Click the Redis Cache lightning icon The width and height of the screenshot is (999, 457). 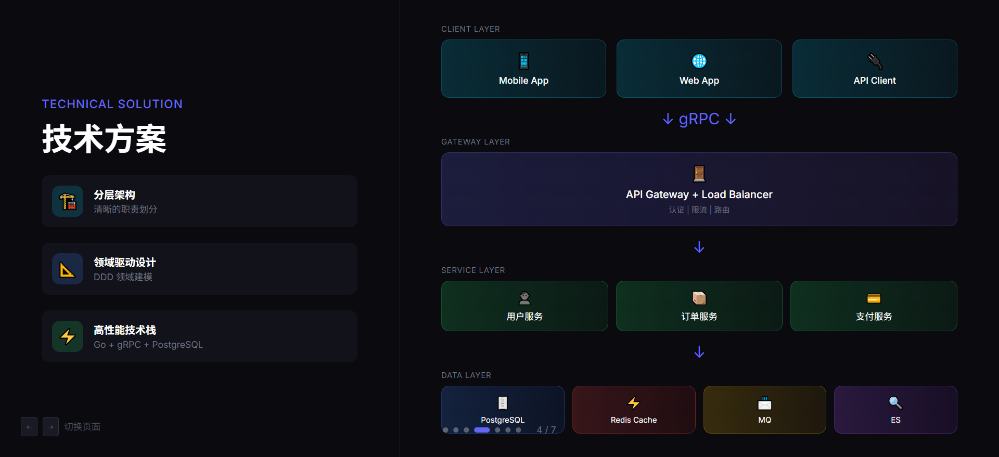[634, 403]
